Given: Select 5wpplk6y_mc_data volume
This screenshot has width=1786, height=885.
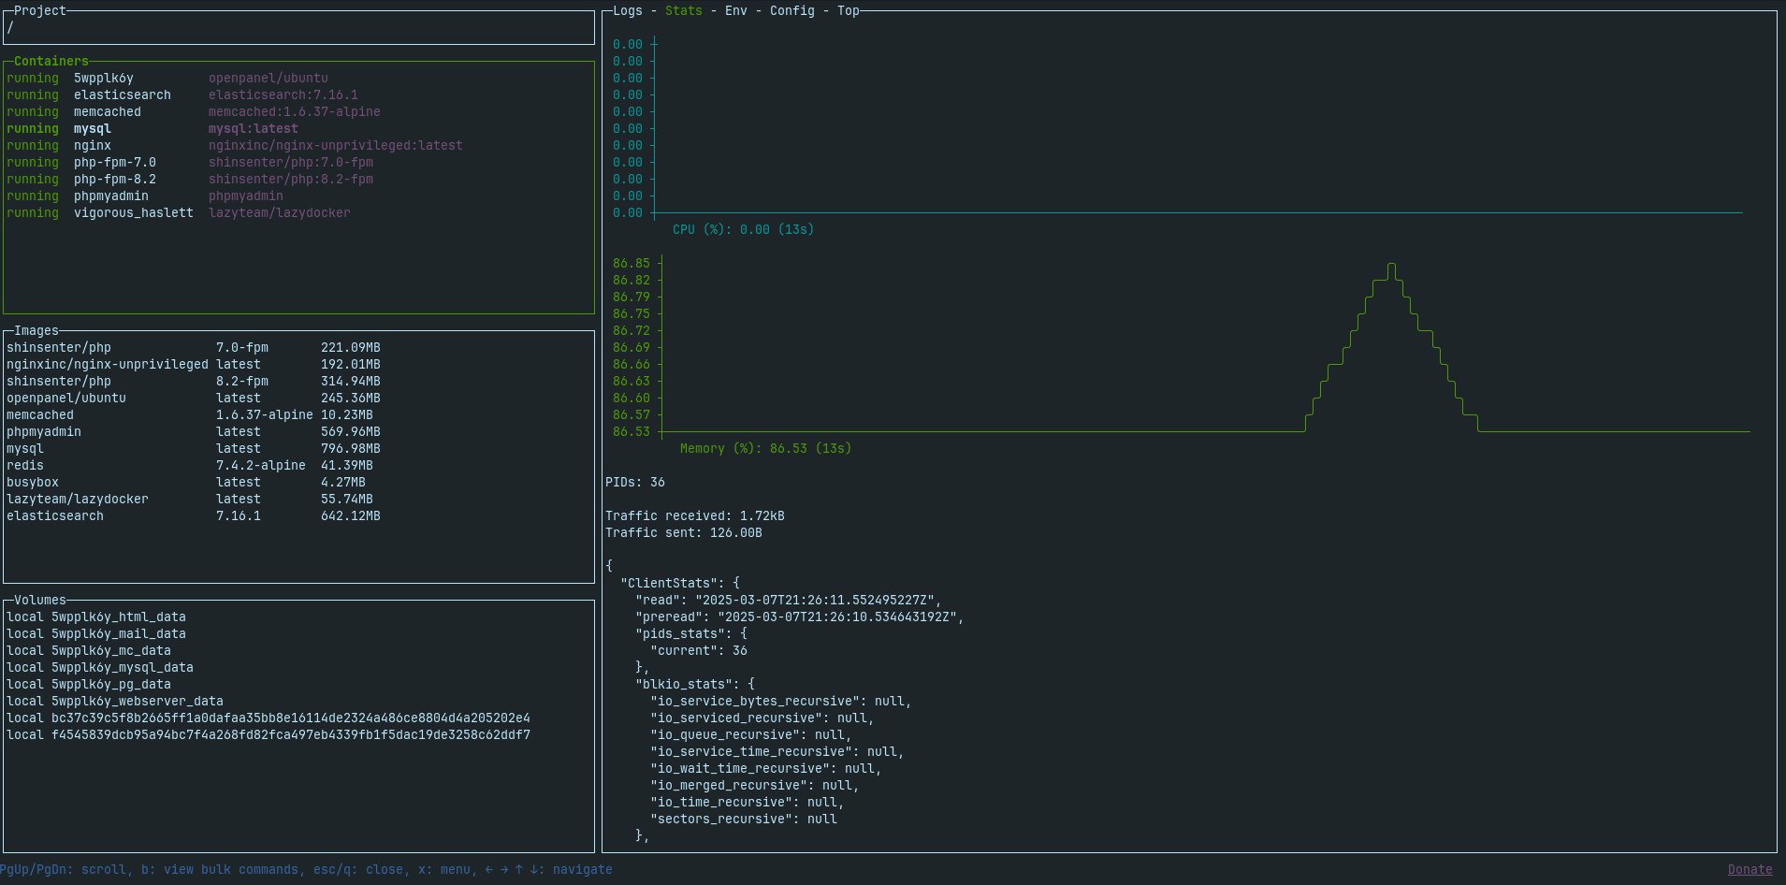Looking at the screenshot, I should tap(298, 650).
